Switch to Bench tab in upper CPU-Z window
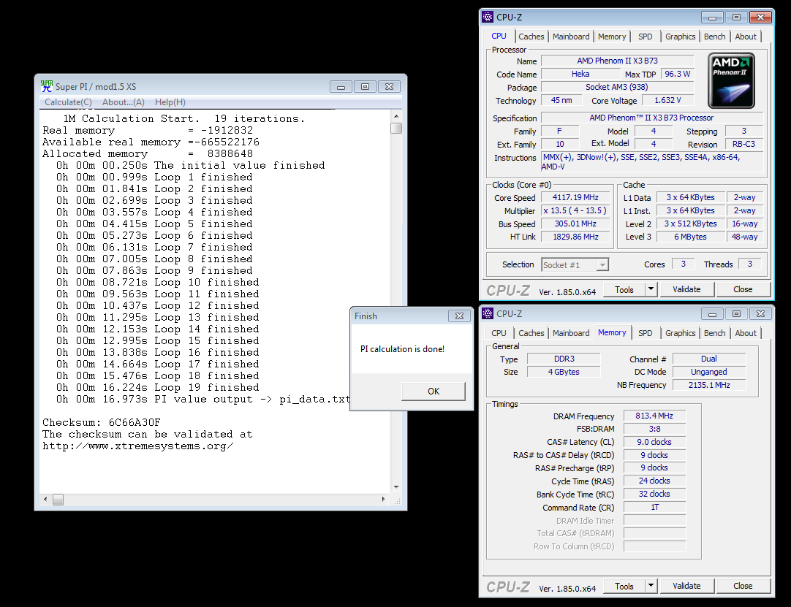The width and height of the screenshot is (791, 607). [x=715, y=37]
